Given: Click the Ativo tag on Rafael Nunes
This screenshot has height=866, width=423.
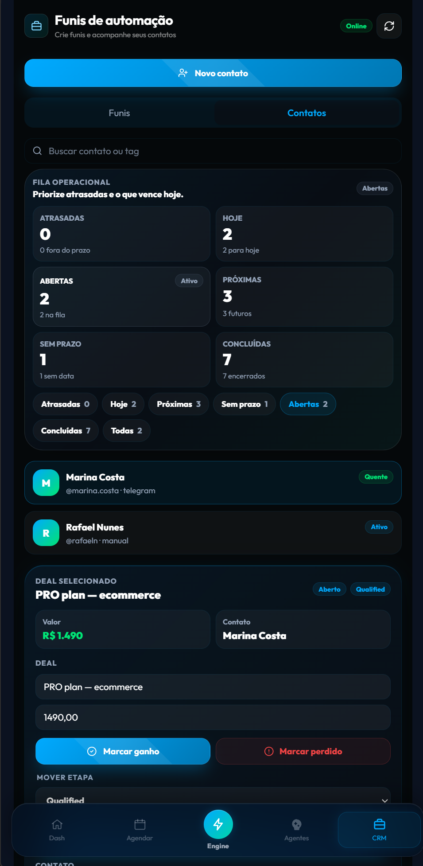Looking at the screenshot, I should (379, 527).
